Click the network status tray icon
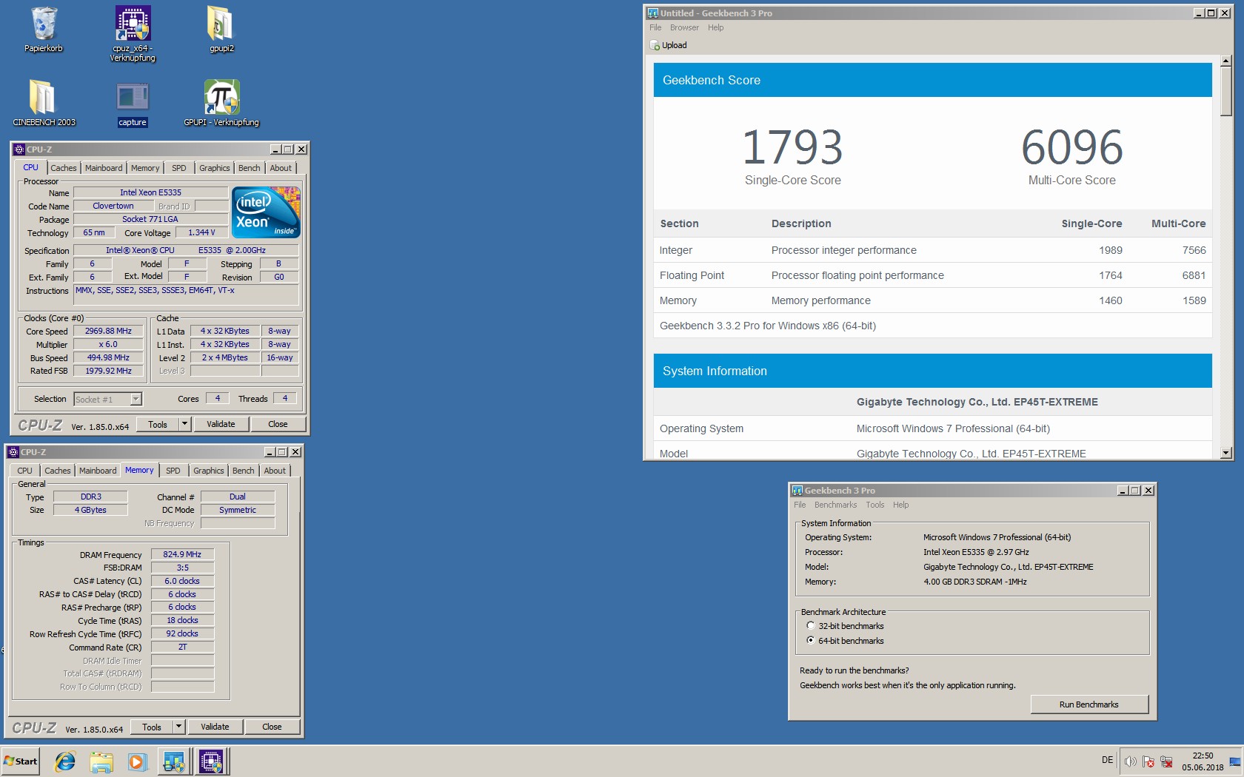This screenshot has height=777, width=1244. [1166, 761]
